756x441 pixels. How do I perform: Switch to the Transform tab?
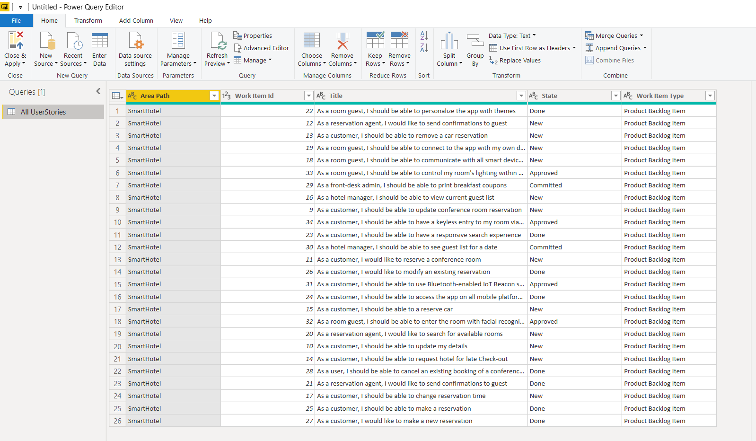tap(88, 20)
